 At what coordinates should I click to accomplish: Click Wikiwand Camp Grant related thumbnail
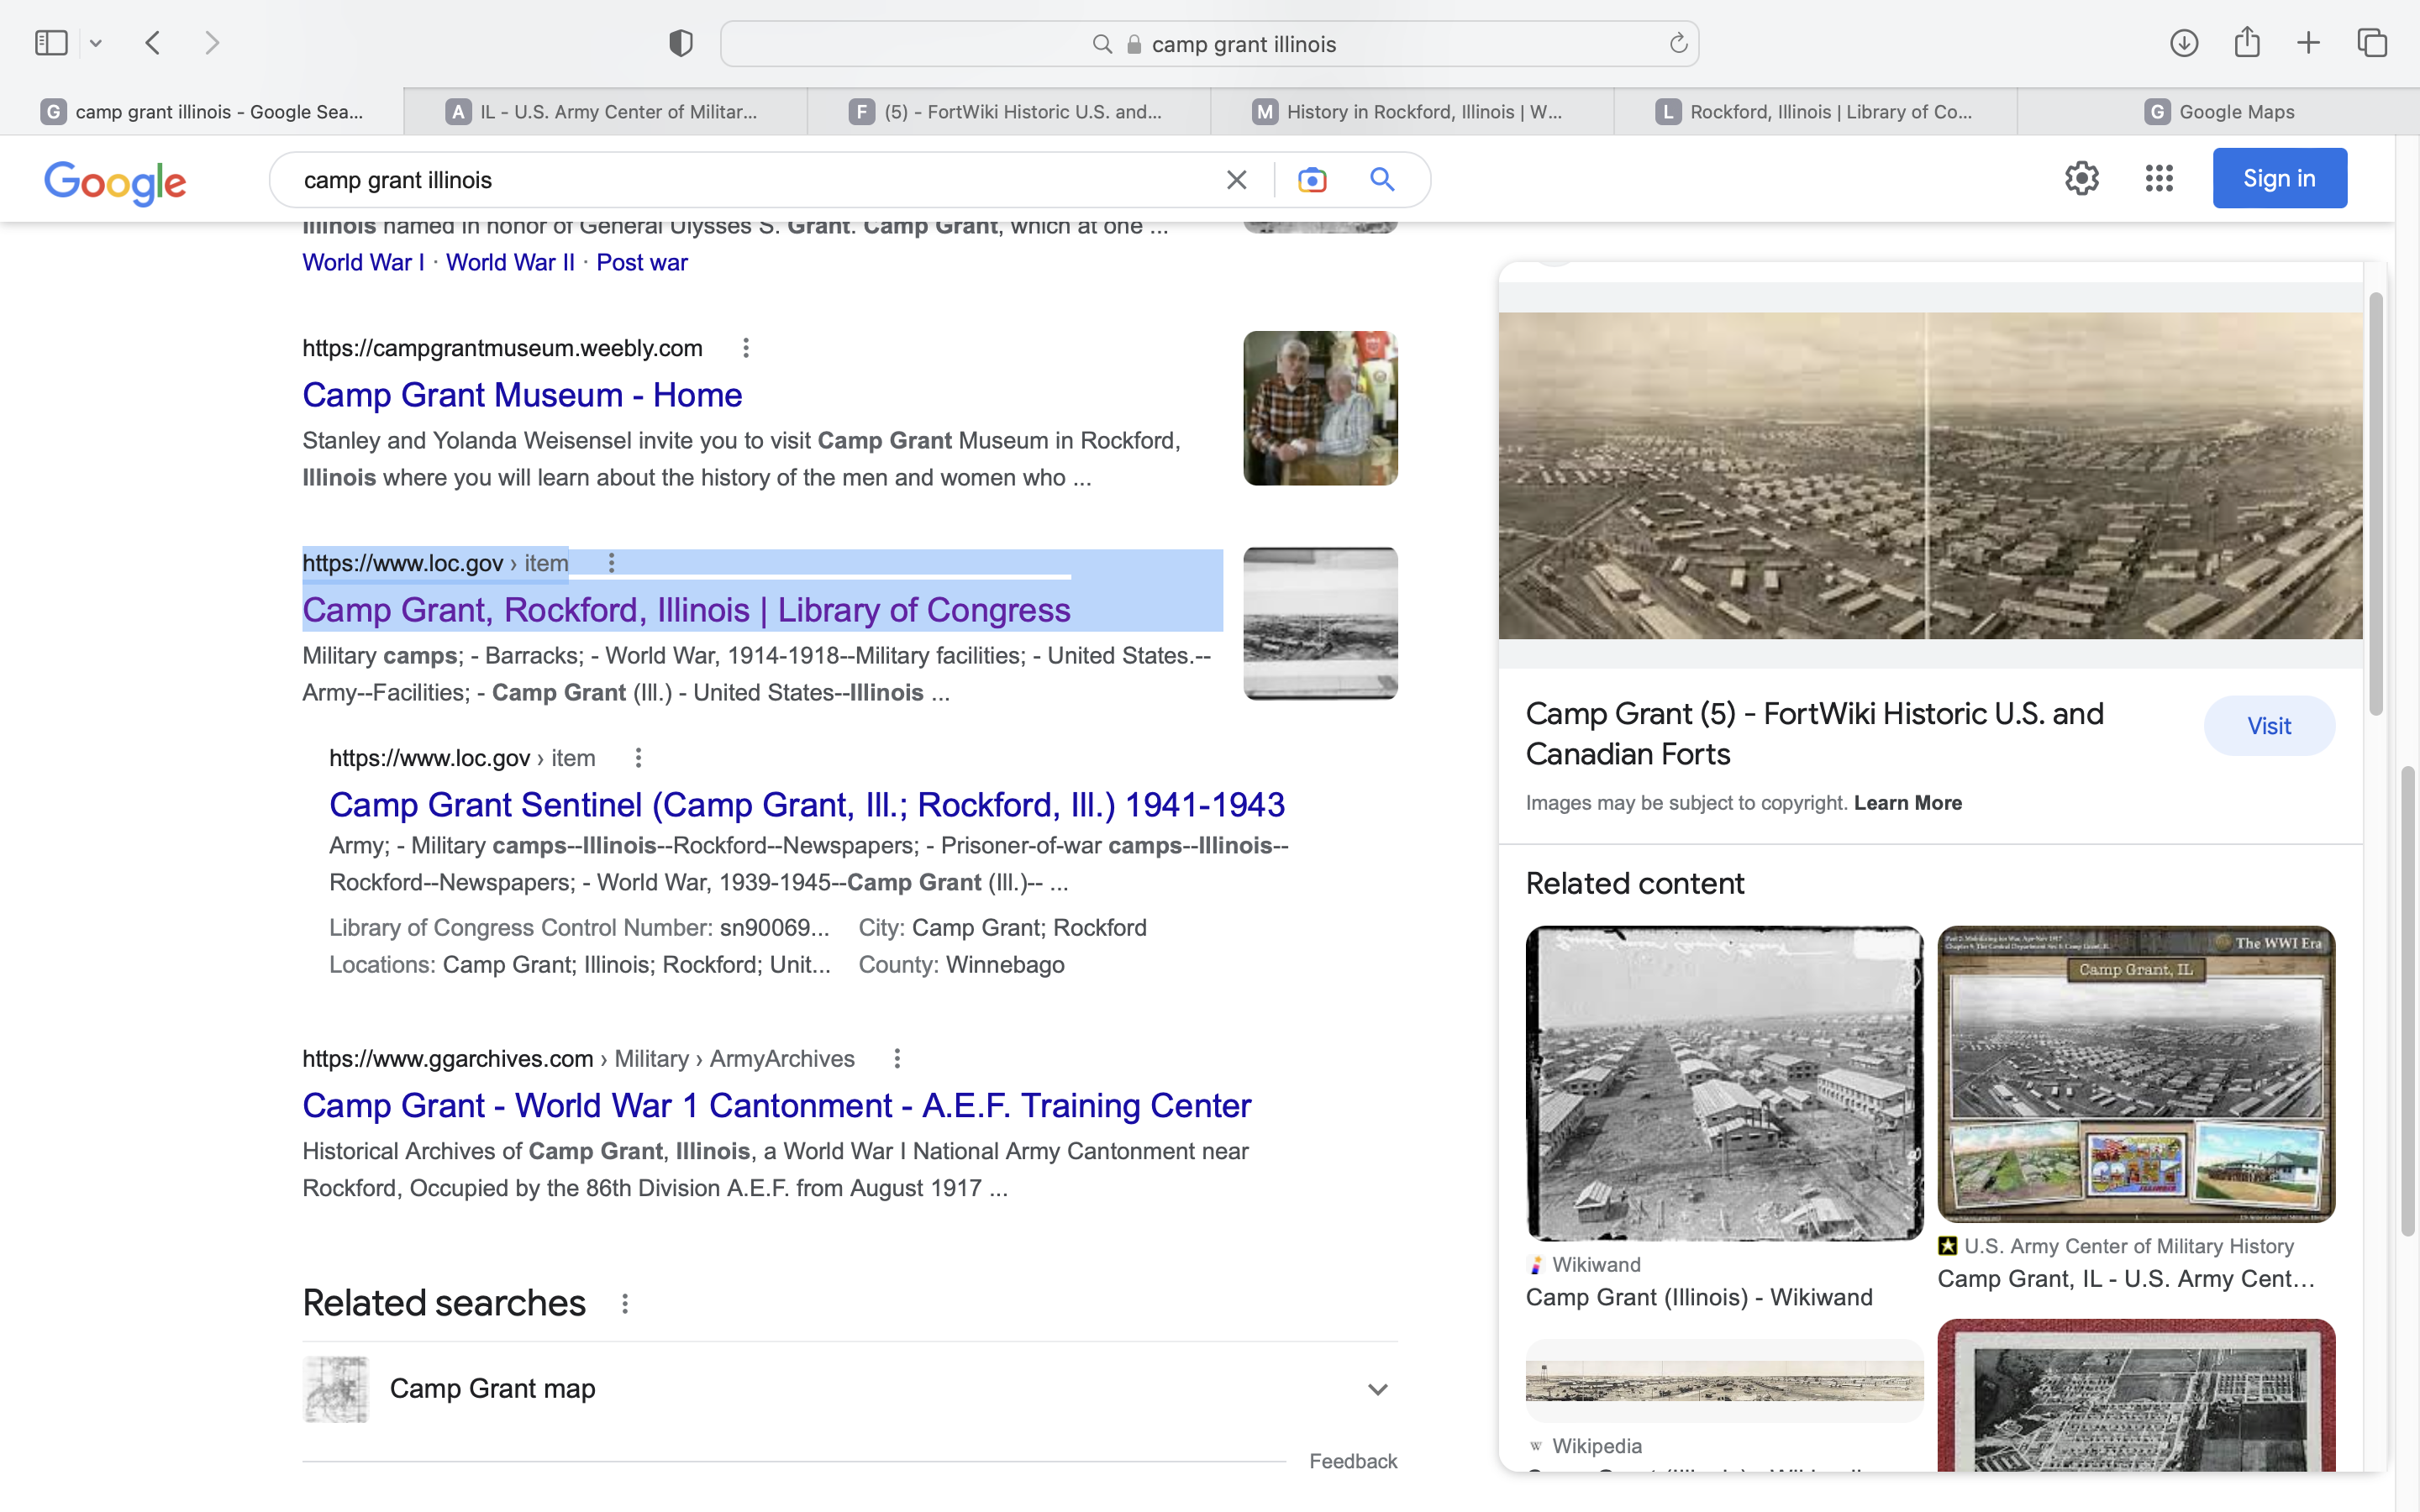click(1724, 1083)
